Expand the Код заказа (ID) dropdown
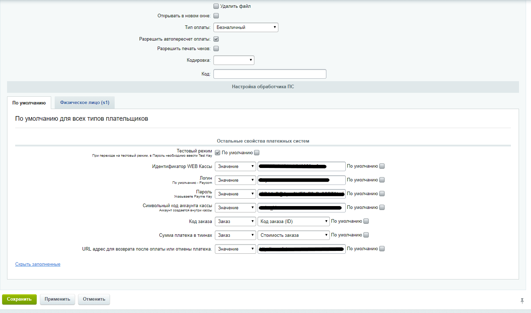 (x=294, y=221)
